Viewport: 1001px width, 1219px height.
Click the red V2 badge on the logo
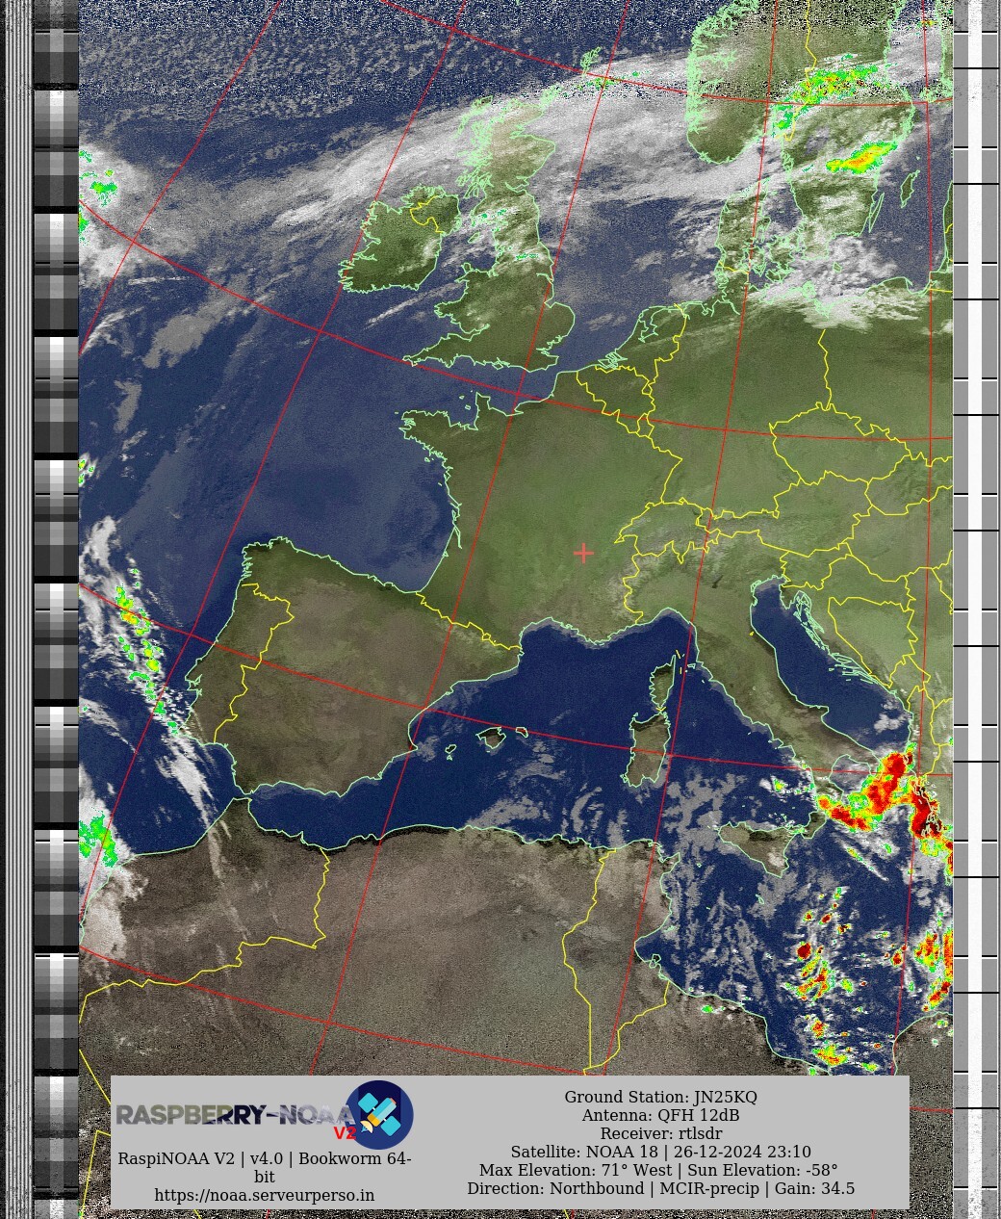[344, 1133]
